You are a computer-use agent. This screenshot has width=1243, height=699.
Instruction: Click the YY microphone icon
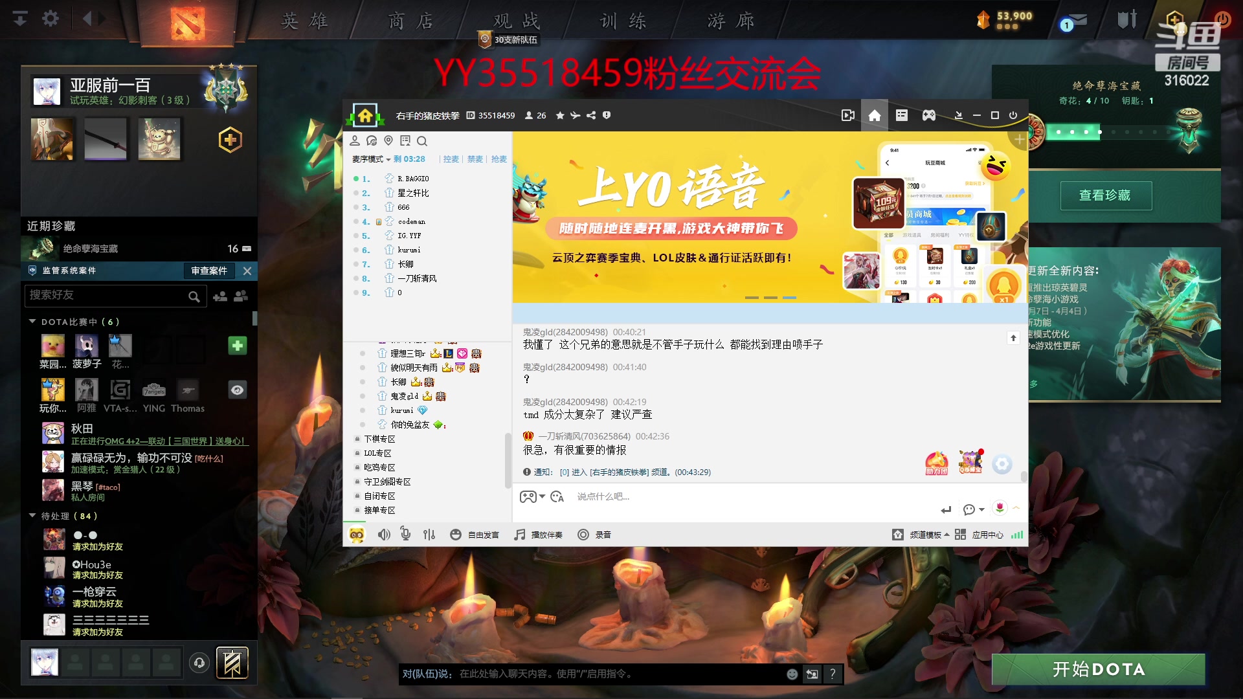tap(405, 534)
